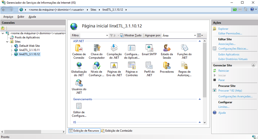Click the forward navigation arrow
Image resolution: width=258 pixels, height=139 pixels.
11,10
